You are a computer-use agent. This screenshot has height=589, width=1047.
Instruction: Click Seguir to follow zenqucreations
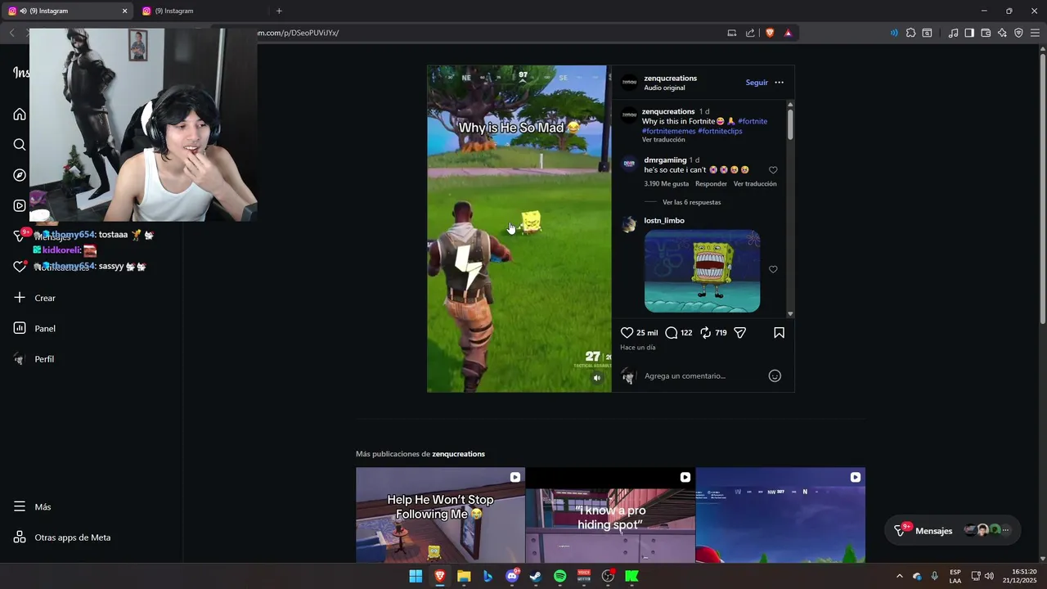pos(757,83)
